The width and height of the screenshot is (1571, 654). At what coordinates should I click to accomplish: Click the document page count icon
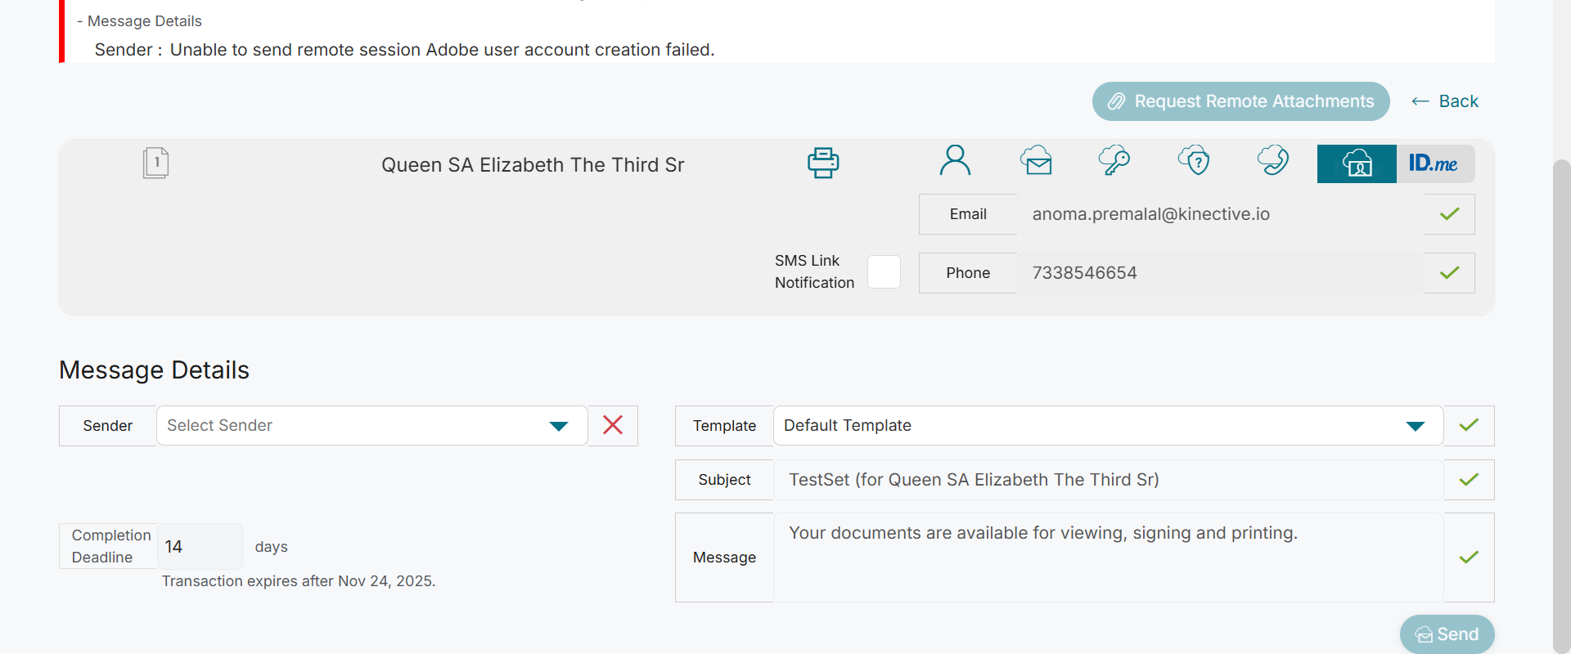[155, 163]
